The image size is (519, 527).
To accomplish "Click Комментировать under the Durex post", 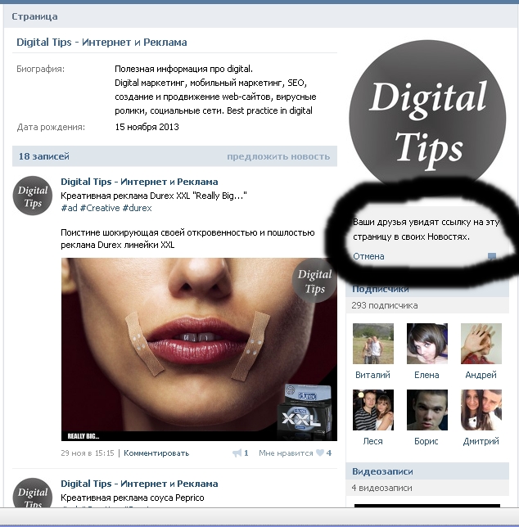I will click(156, 453).
